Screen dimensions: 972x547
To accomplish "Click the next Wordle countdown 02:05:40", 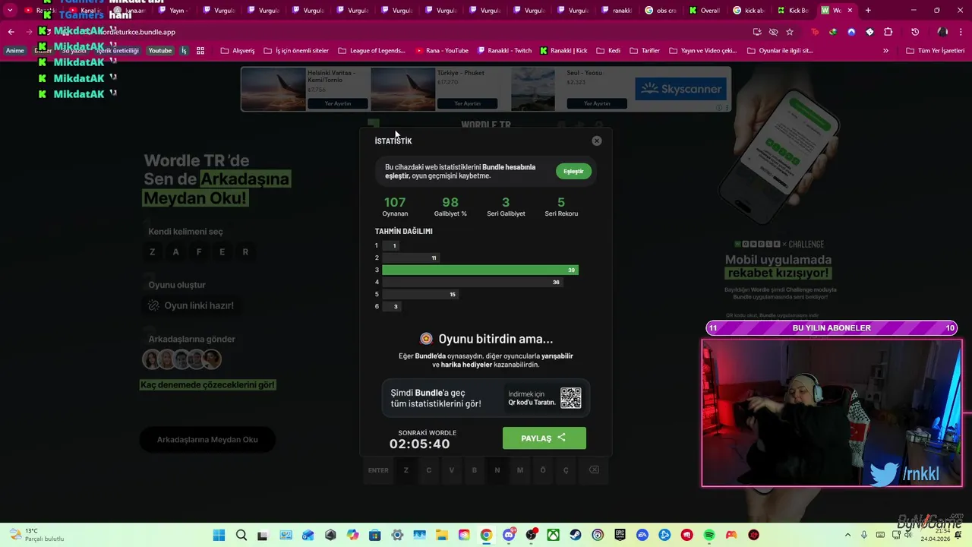I will [x=420, y=444].
